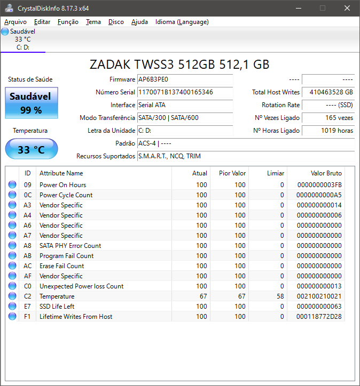The width and height of the screenshot is (360, 386).
Task: Click status orb for Program Fail Count
Action: point(12,255)
